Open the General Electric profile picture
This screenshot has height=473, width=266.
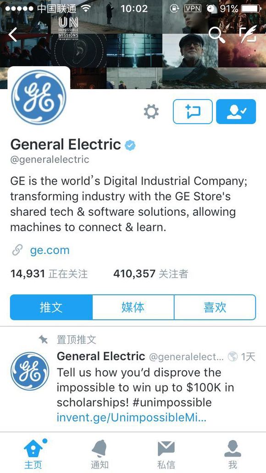coord(39,97)
